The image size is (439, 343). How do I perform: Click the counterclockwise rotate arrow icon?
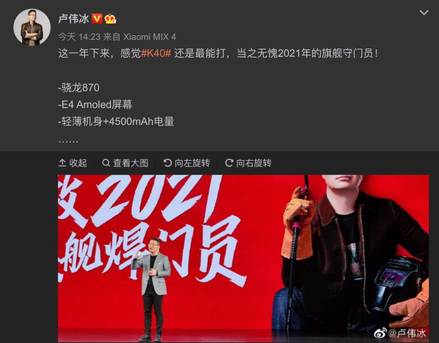pos(167,163)
